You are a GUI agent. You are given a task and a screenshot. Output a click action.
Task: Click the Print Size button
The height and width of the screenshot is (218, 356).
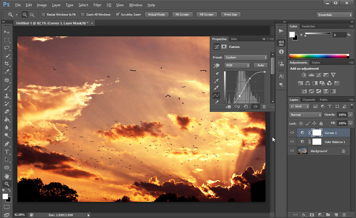point(230,15)
